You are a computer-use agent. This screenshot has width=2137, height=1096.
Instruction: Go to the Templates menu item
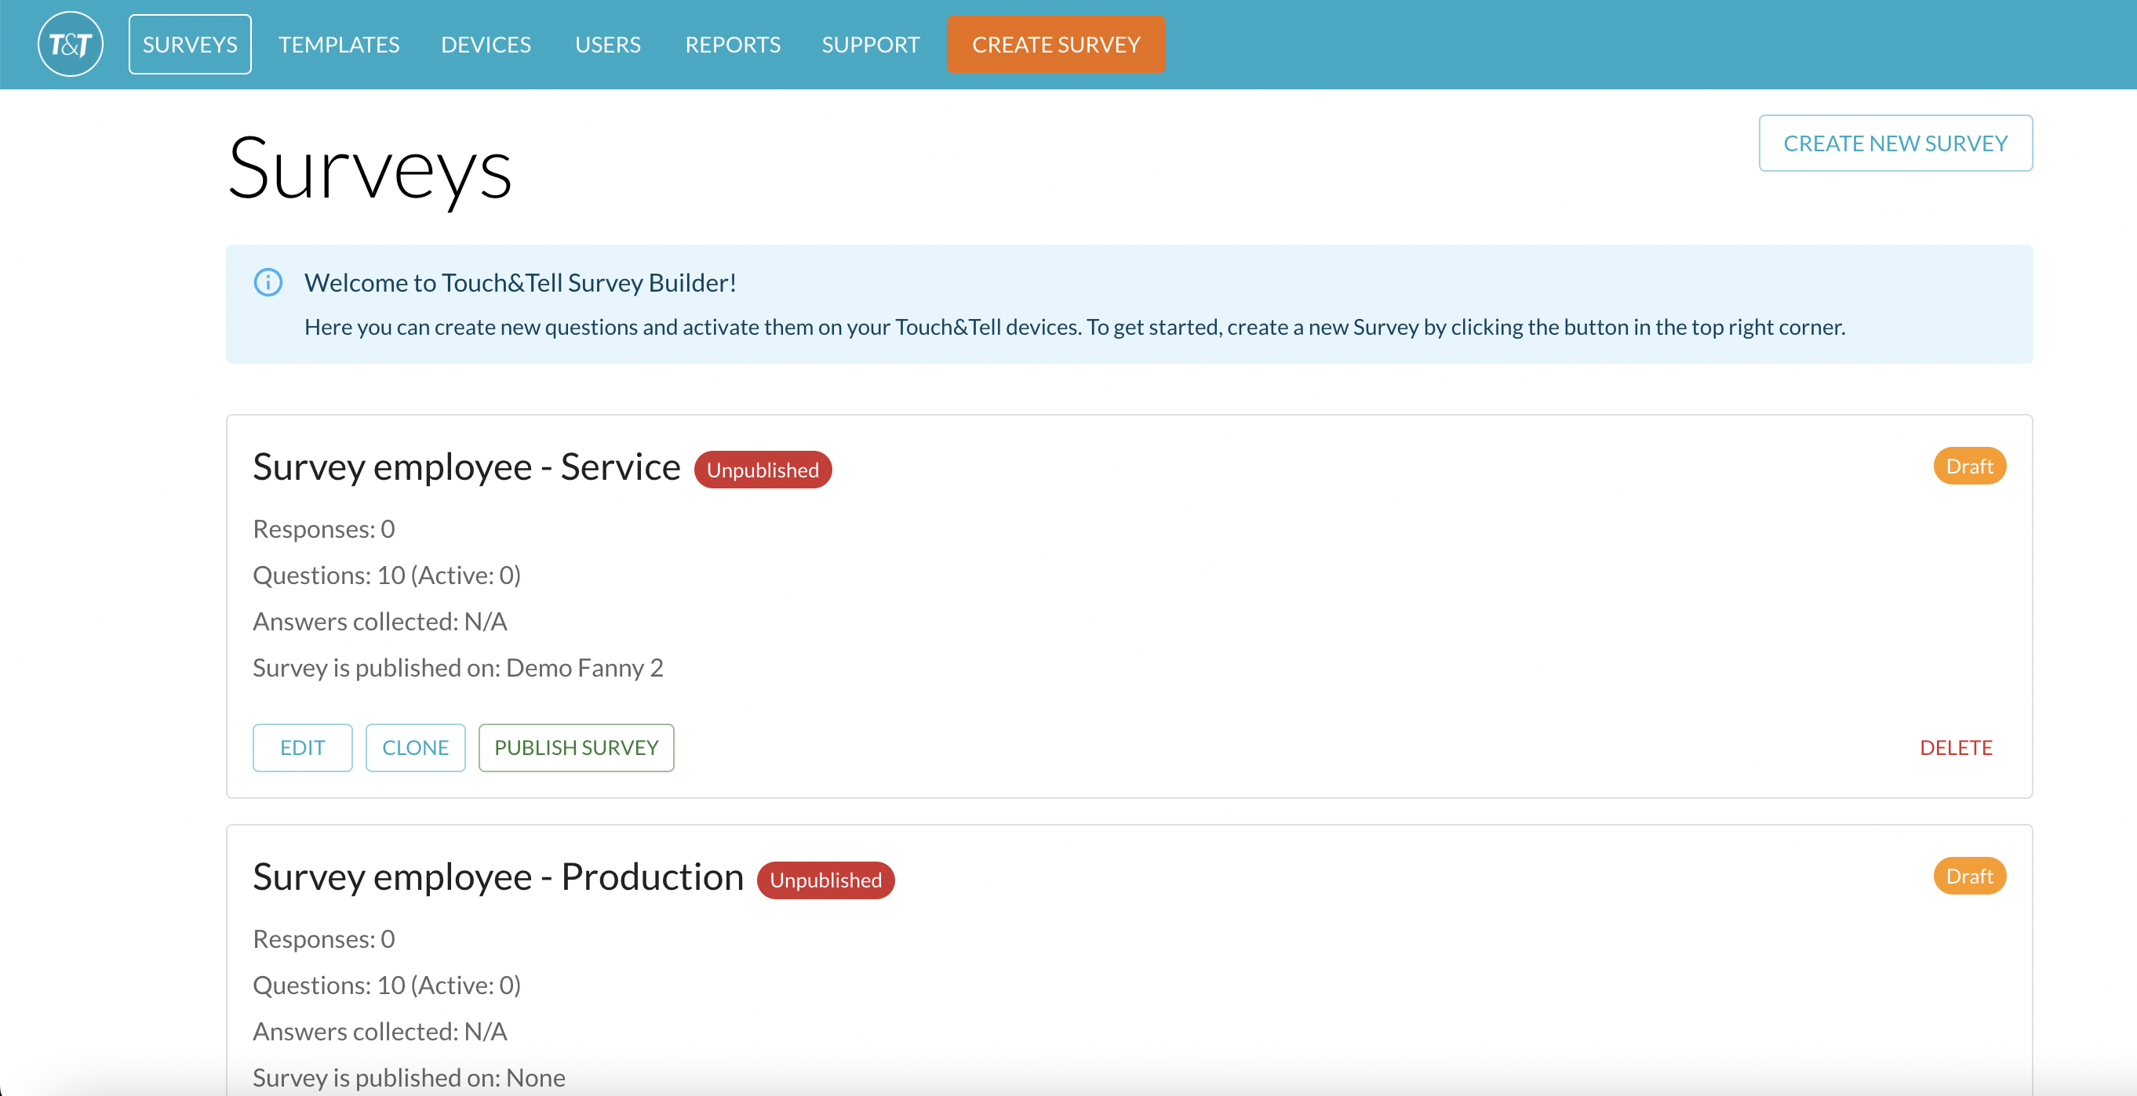pyautogui.click(x=338, y=44)
